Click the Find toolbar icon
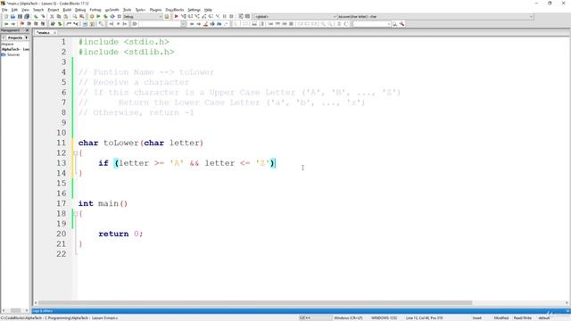The width and height of the screenshot is (571, 321). click(75, 16)
